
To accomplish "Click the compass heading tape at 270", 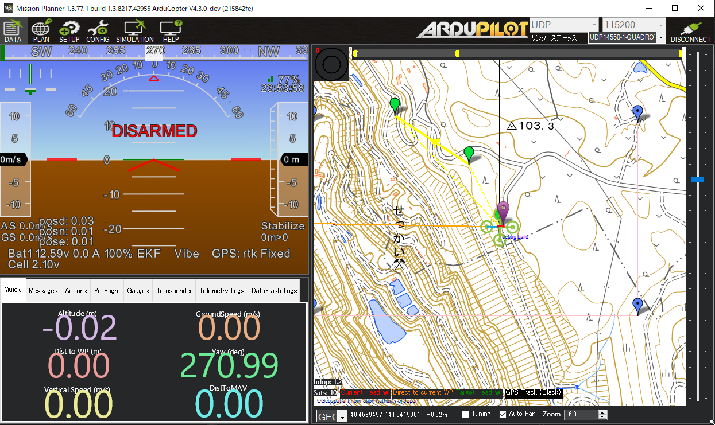I will click(155, 51).
